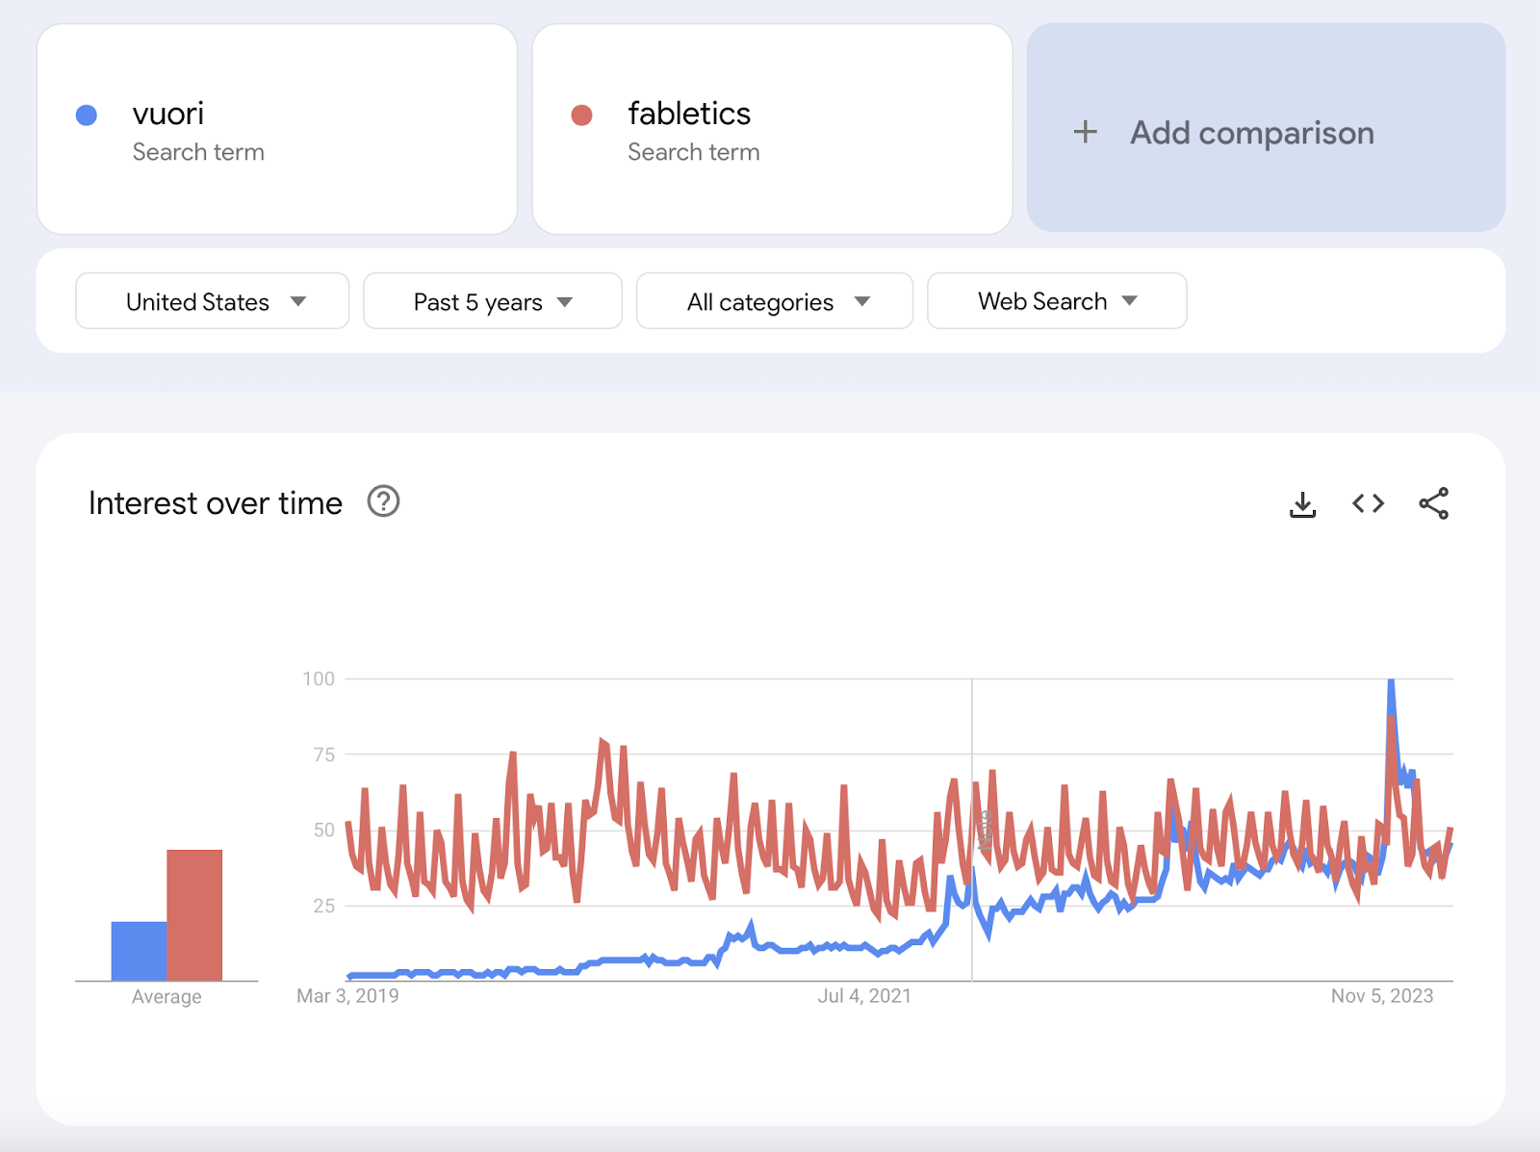The image size is (1540, 1152).
Task: Open the Past 5 years dropdown
Action: (x=493, y=301)
